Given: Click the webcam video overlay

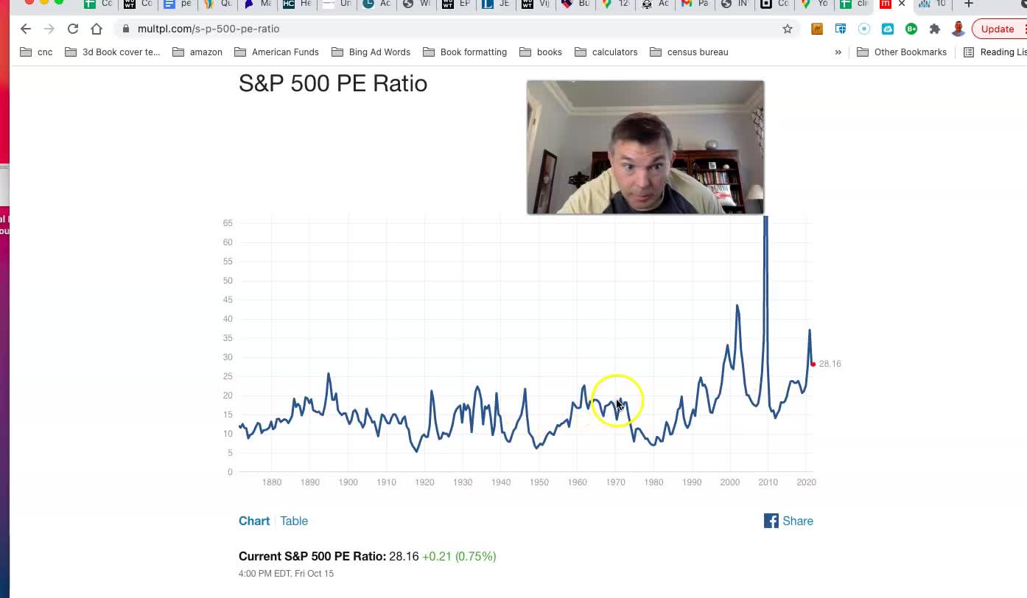Looking at the screenshot, I should click(645, 147).
